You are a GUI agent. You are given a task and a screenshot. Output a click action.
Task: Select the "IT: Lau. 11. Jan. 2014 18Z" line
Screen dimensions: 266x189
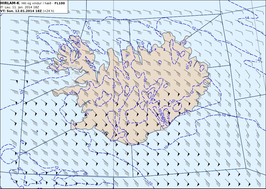[19, 7]
